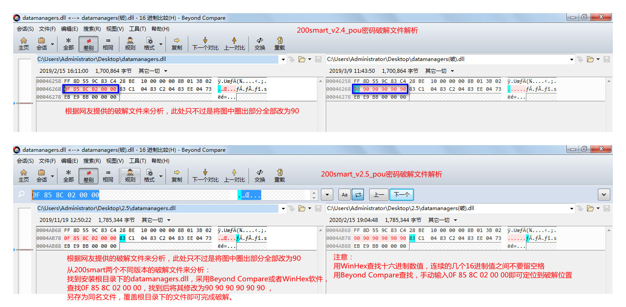Open 工具(T) menu in bottom window
626x307 pixels.
(137, 161)
